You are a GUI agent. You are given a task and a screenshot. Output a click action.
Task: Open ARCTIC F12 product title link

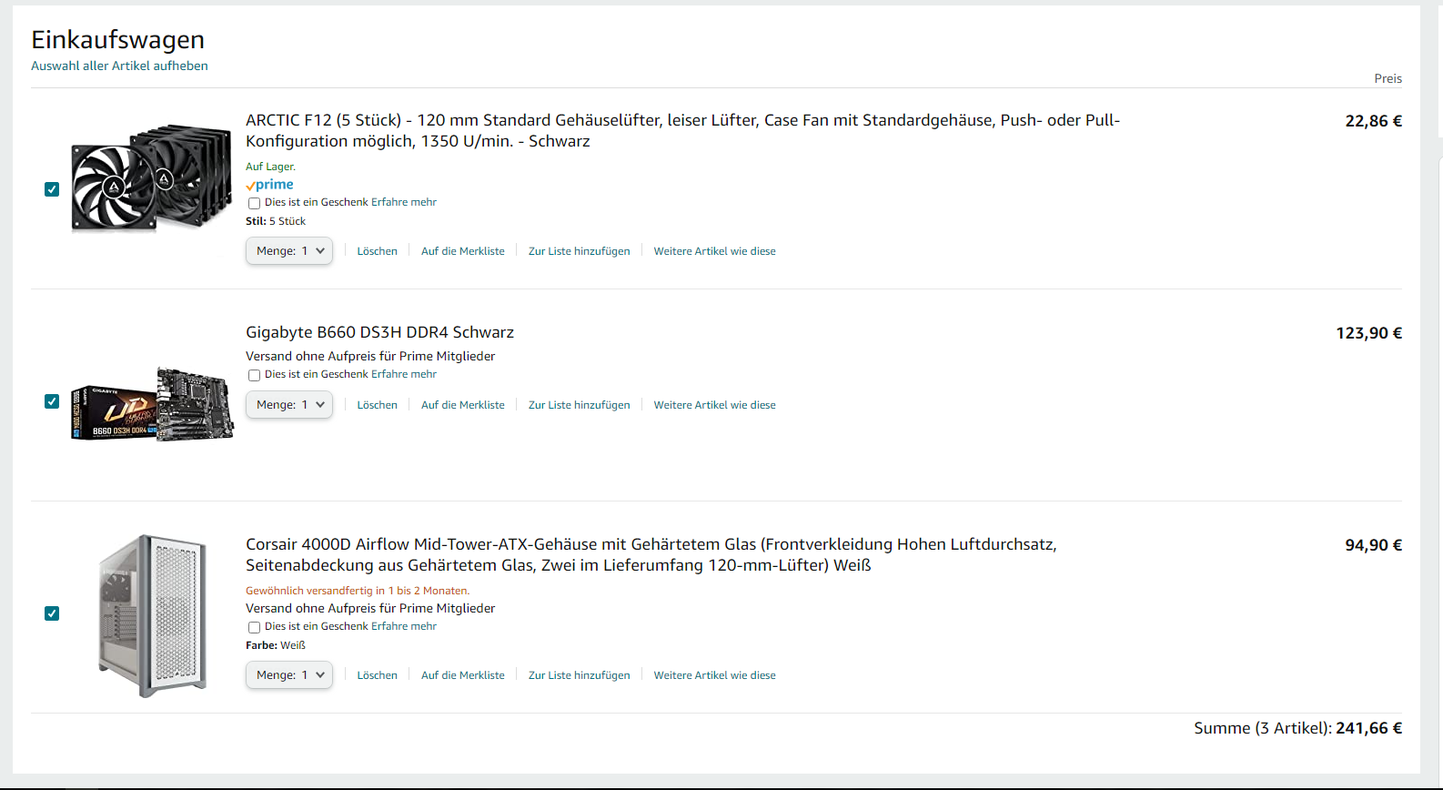[682, 130]
